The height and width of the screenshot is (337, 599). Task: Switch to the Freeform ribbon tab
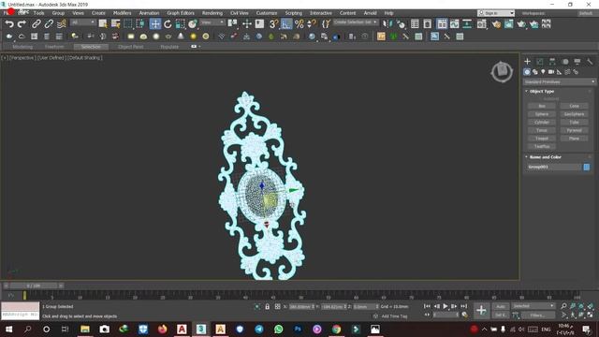click(54, 47)
